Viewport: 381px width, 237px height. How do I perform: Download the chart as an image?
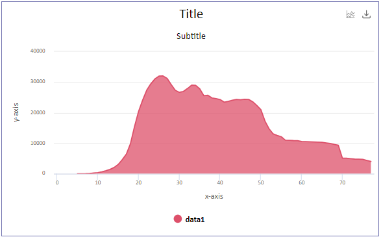click(x=367, y=14)
